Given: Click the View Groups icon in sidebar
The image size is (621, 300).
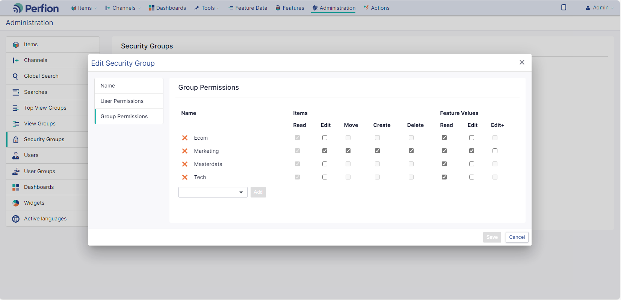Looking at the screenshot, I should tap(16, 124).
